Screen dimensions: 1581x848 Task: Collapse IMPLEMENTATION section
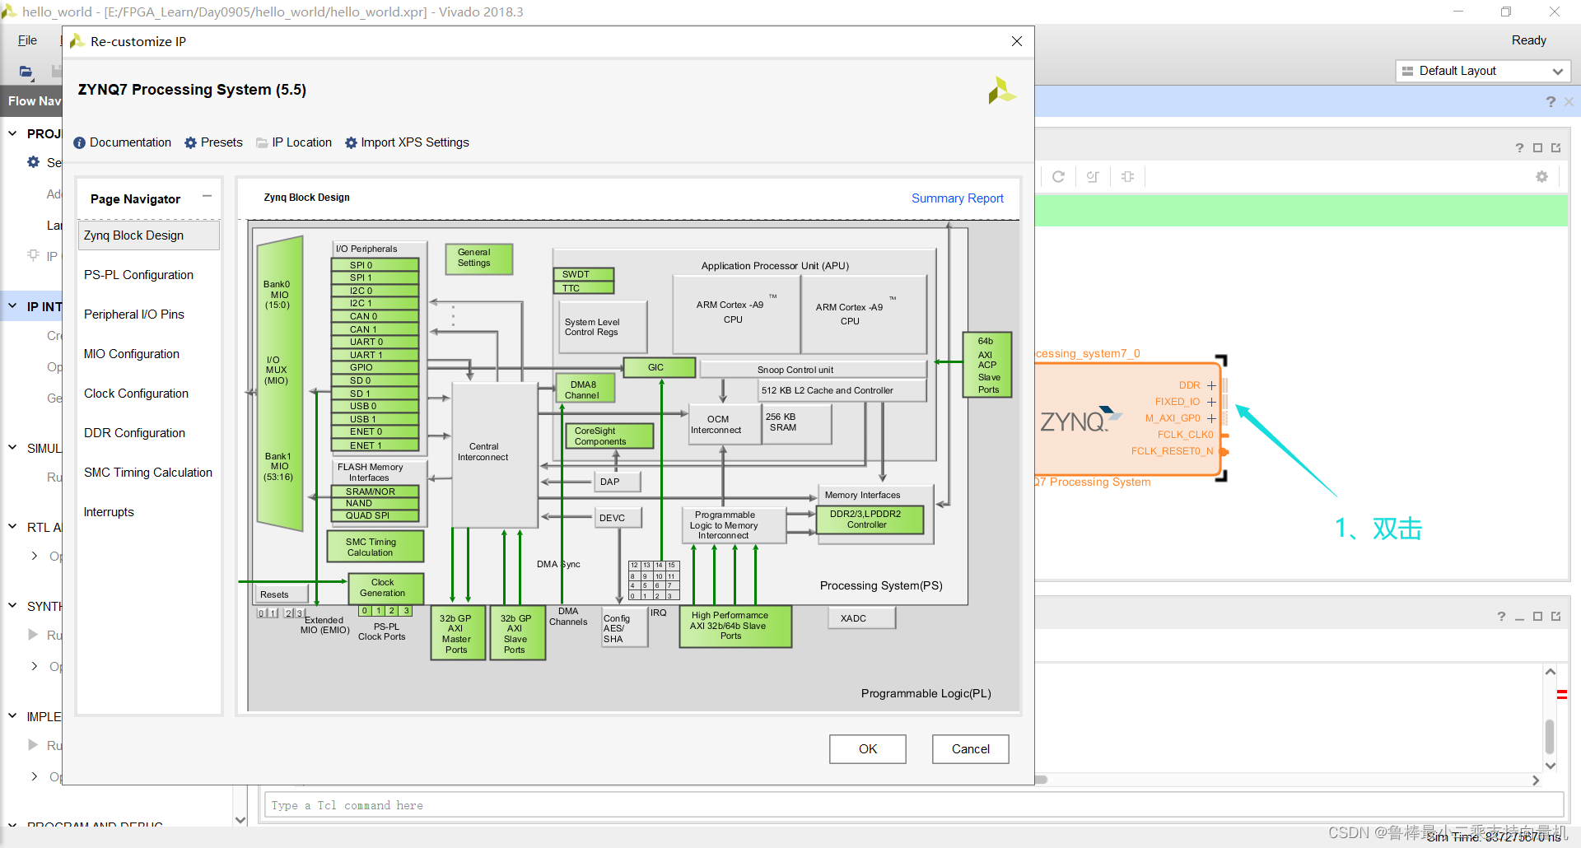[12, 716]
